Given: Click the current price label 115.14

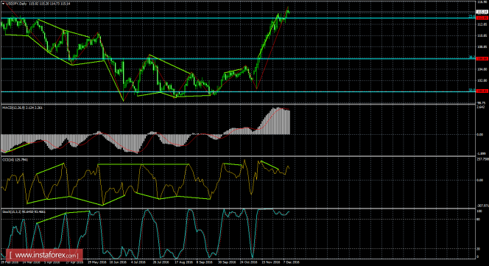Looking at the screenshot, I should [x=482, y=13].
